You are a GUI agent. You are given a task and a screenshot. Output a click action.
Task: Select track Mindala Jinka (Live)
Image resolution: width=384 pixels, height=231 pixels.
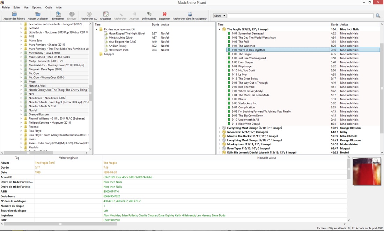[120, 38]
